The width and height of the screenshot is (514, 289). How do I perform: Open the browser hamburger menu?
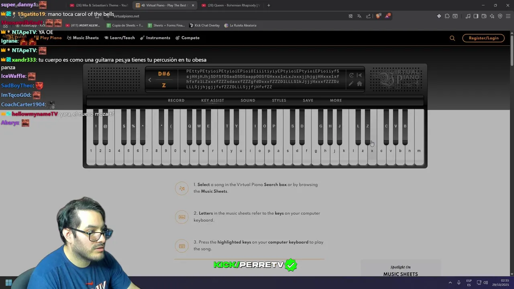pos(508,16)
